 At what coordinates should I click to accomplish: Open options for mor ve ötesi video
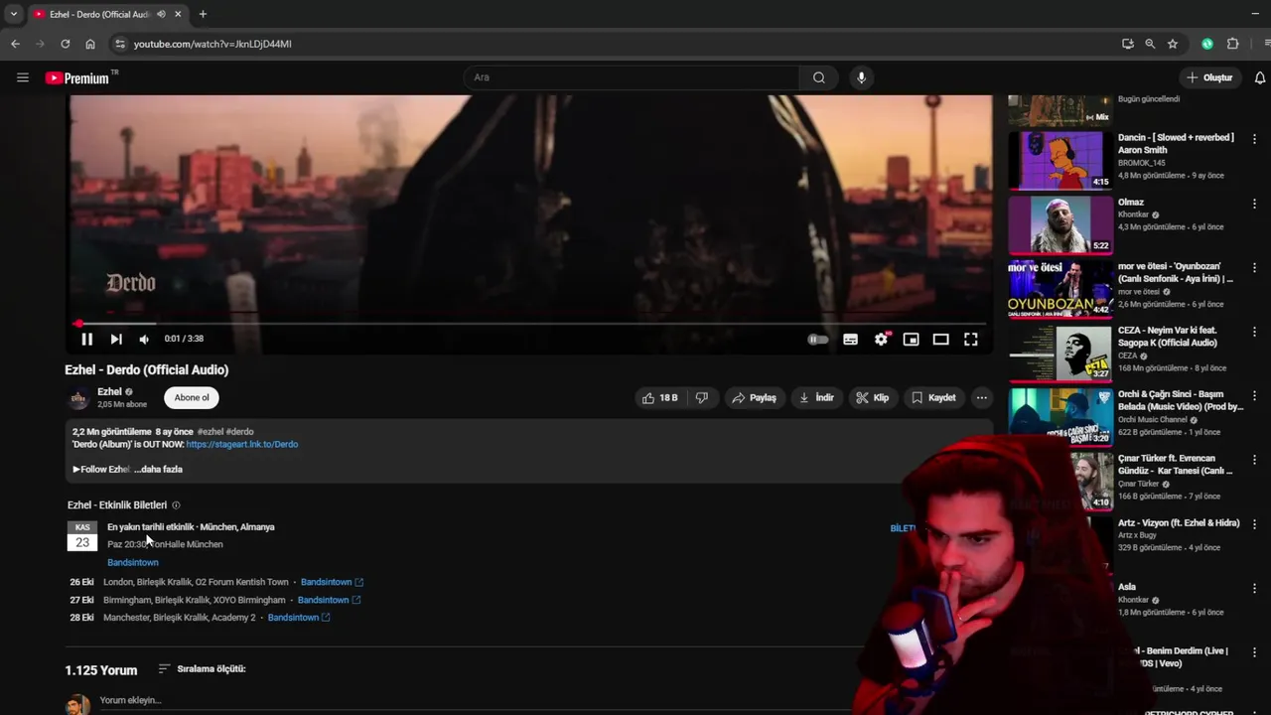tap(1254, 267)
